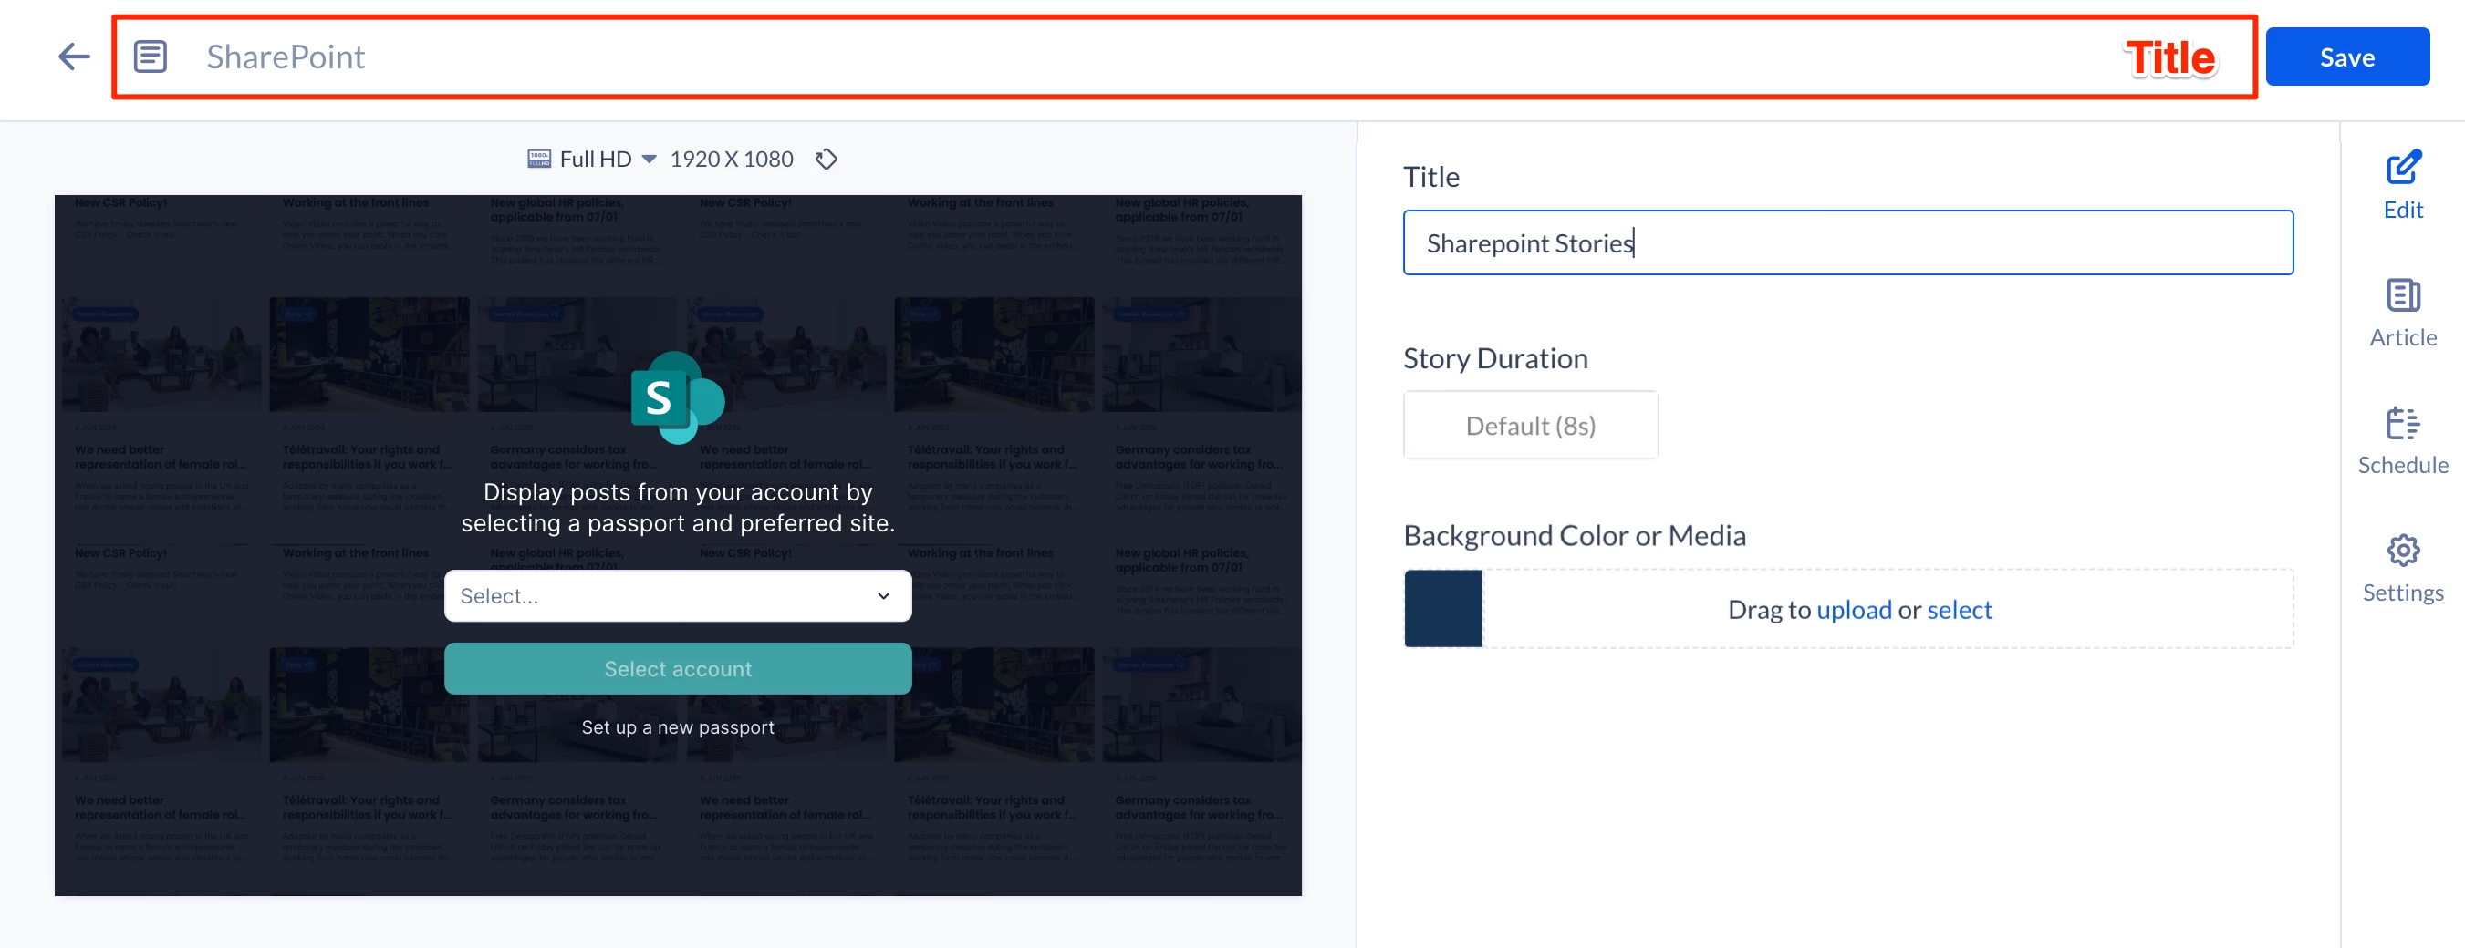The width and height of the screenshot is (2465, 948).
Task: Click the Select account button
Action: [x=678, y=669]
